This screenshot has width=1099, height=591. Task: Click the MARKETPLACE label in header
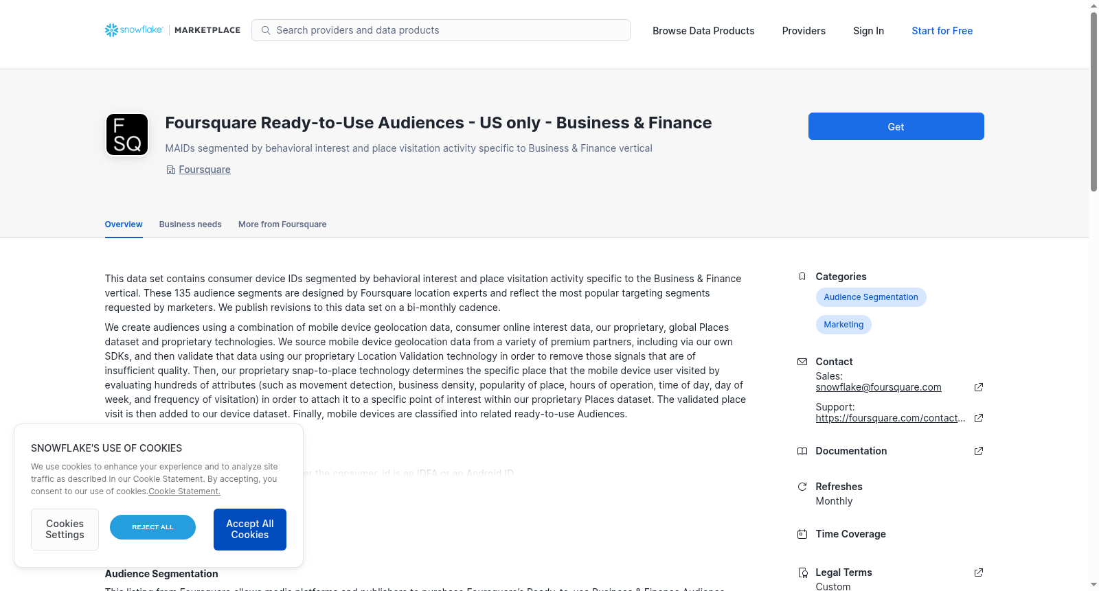(x=207, y=30)
